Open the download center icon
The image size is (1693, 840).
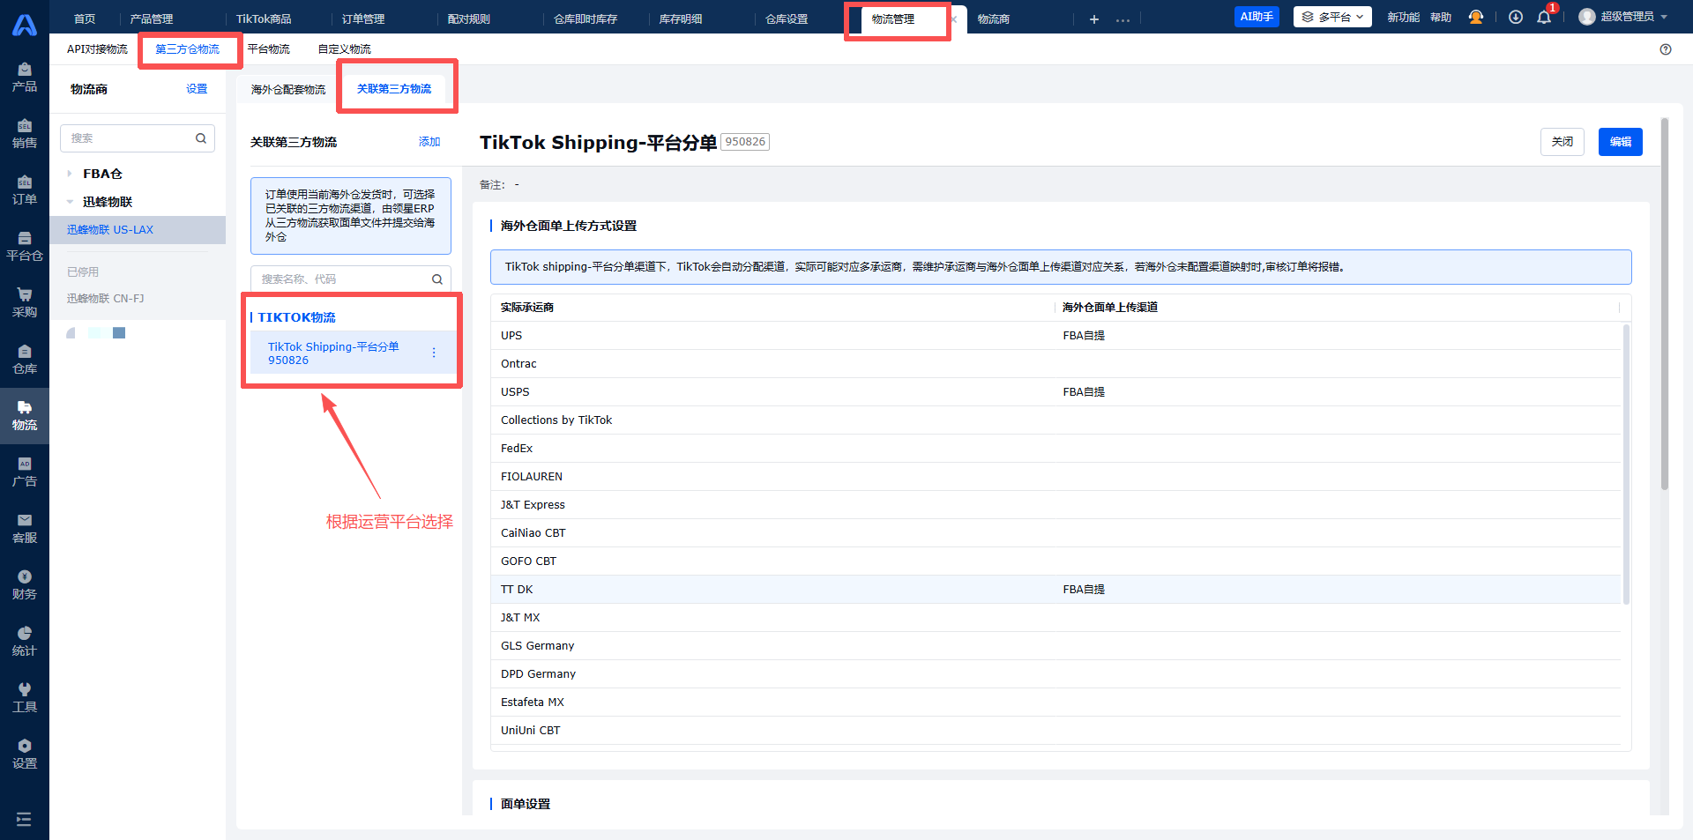click(1516, 17)
